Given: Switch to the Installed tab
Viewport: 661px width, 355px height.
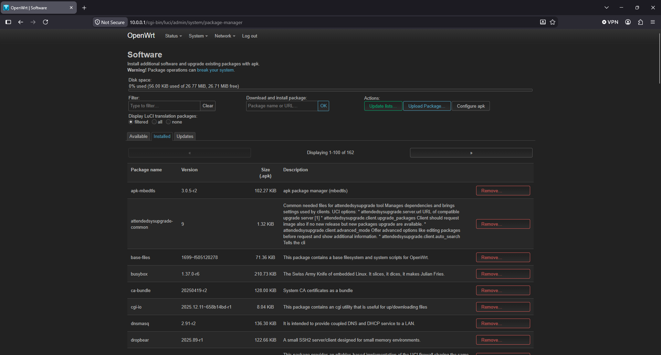Looking at the screenshot, I should coord(162,137).
